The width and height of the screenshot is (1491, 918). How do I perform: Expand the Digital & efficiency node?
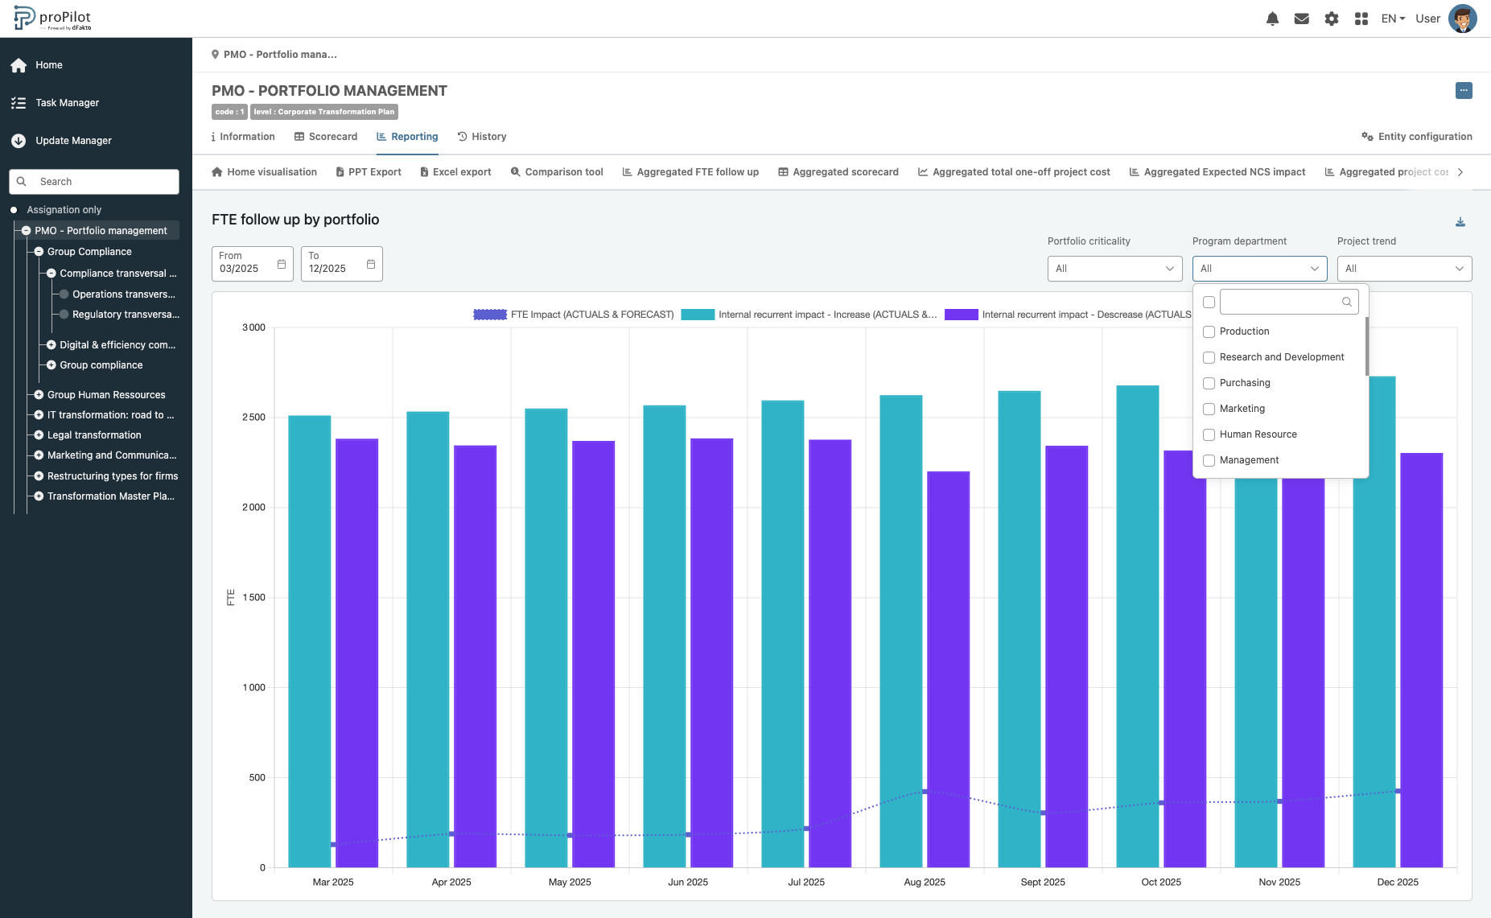(51, 345)
